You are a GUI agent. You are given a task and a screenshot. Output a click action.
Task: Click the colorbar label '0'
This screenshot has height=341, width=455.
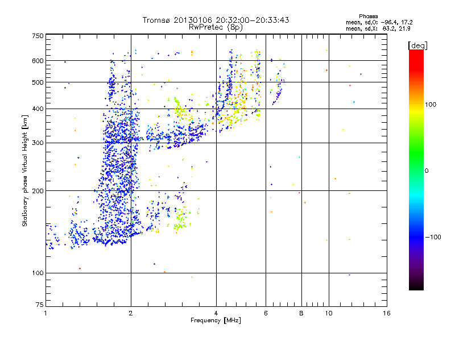pyautogui.click(x=427, y=170)
